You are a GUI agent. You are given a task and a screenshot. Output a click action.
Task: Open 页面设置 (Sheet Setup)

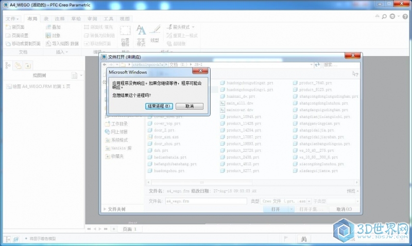point(17,36)
